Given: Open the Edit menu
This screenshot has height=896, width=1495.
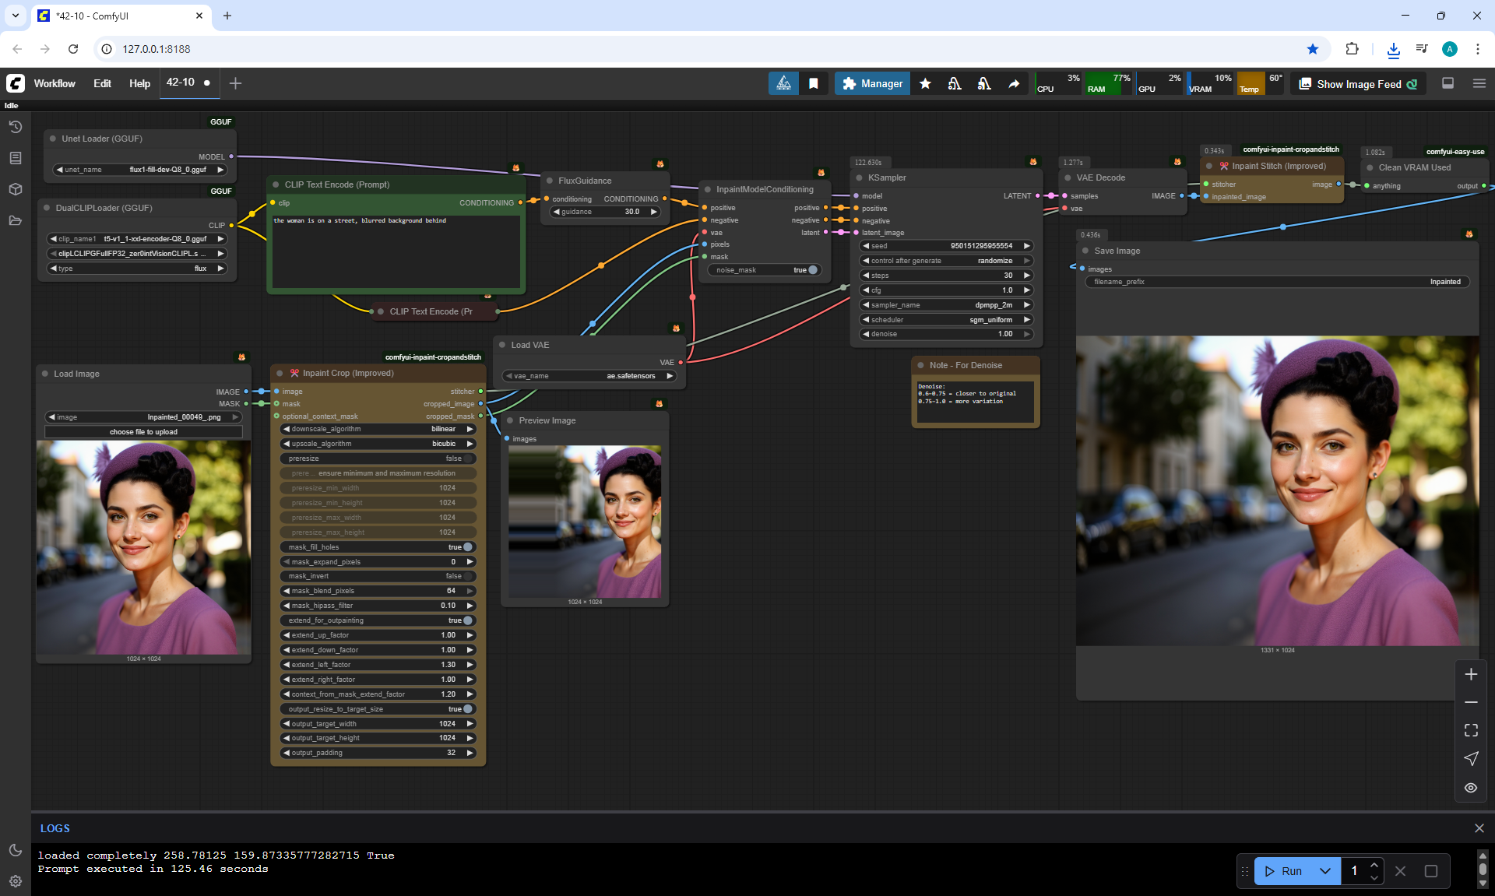Looking at the screenshot, I should (x=102, y=83).
